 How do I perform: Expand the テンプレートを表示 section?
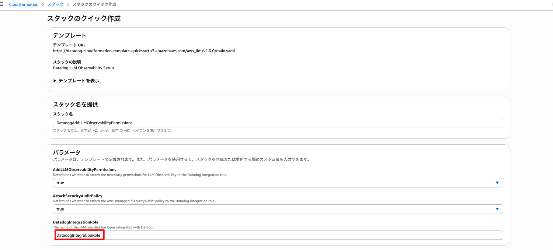[x=76, y=81]
